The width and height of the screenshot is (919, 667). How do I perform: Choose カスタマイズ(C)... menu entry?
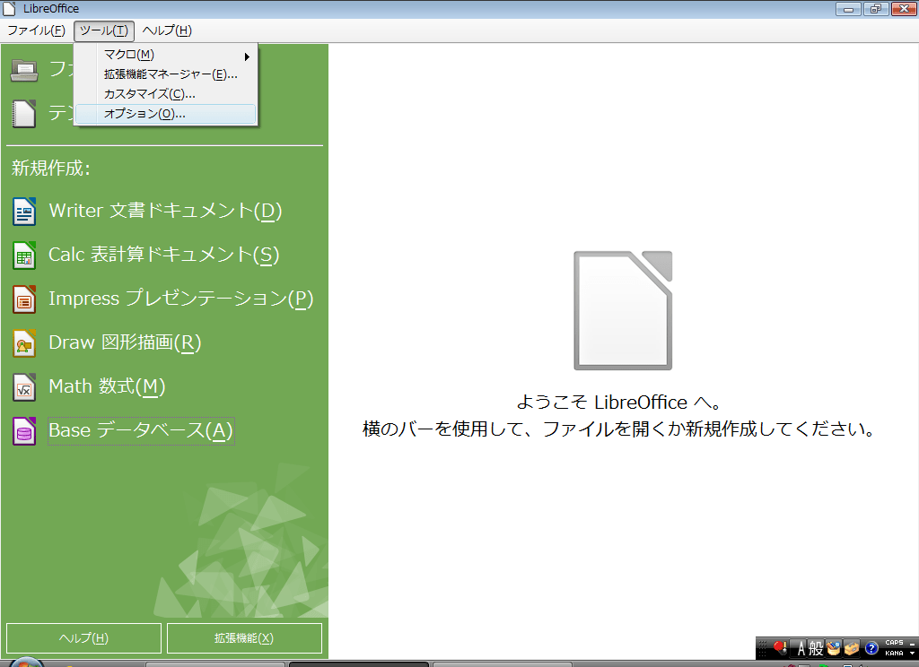click(166, 94)
